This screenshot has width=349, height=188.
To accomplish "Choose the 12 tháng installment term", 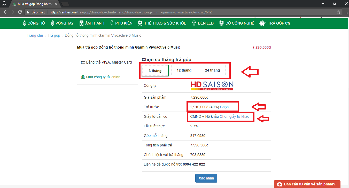I will point(184,70).
